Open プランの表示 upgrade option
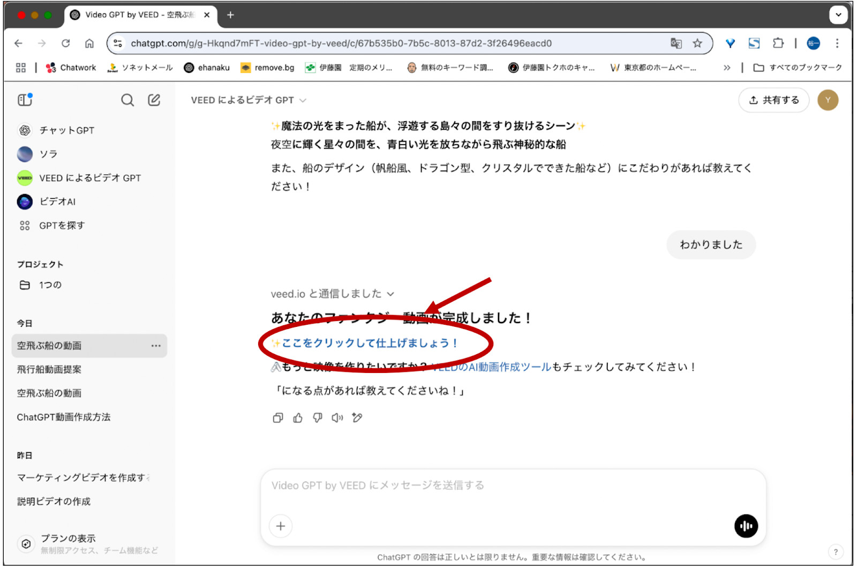 click(88, 544)
